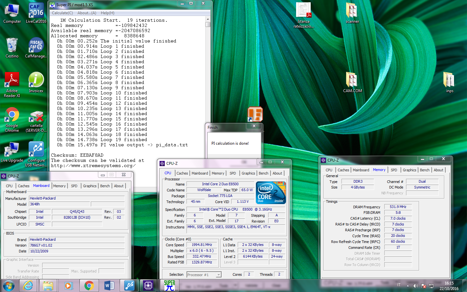
Task: Switch to Chrome in the taskbar
Action: pos(89,286)
